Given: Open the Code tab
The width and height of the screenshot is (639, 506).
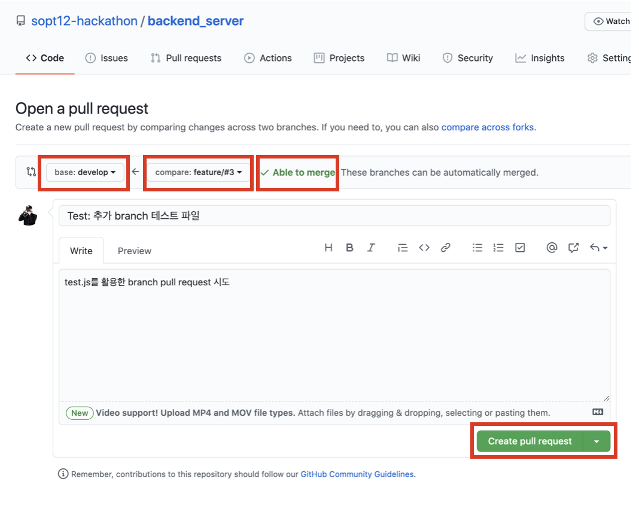Looking at the screenshot, I should [x=45, y=58].
